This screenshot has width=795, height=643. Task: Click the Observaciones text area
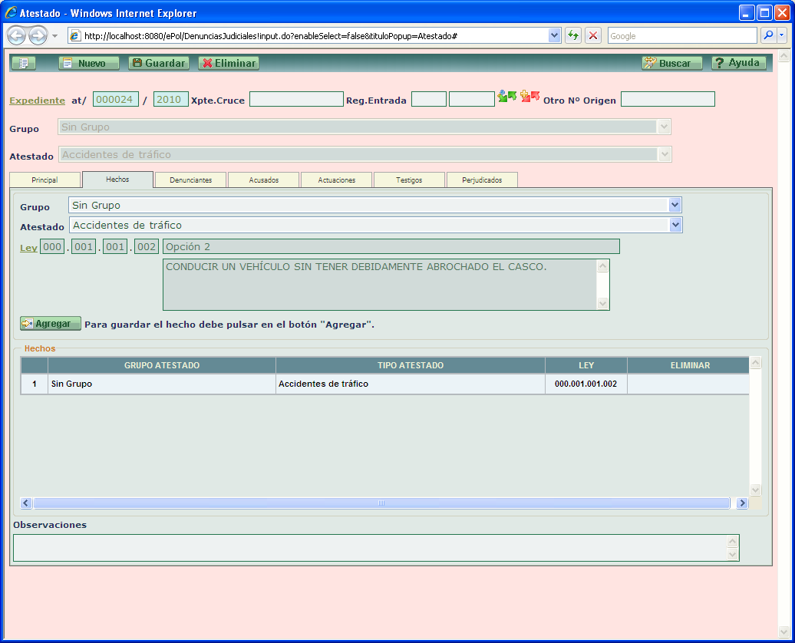coord(370,548)
